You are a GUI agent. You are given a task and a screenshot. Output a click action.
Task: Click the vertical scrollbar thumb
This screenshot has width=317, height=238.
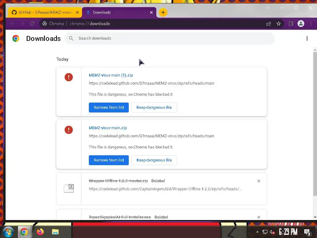point(315,124)
